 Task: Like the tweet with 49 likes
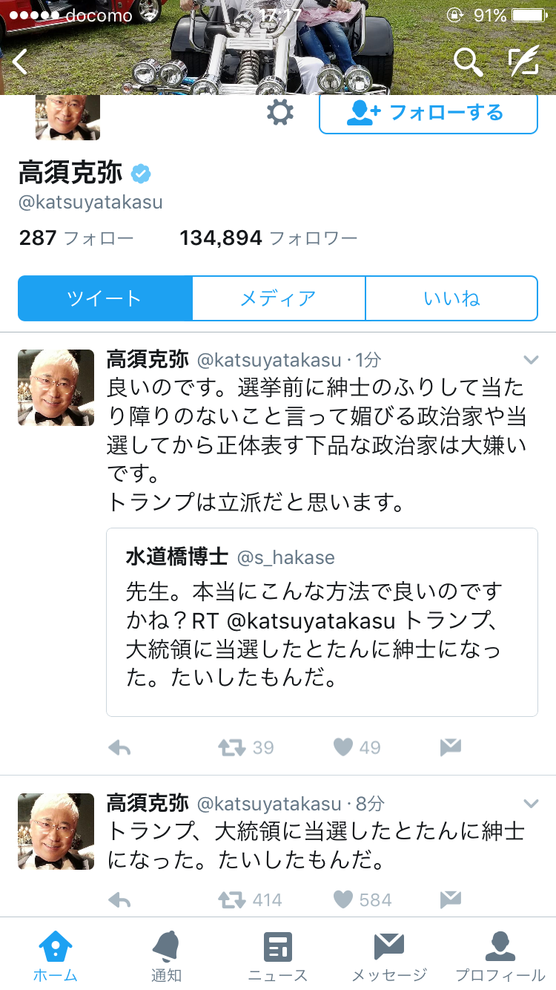342,747
